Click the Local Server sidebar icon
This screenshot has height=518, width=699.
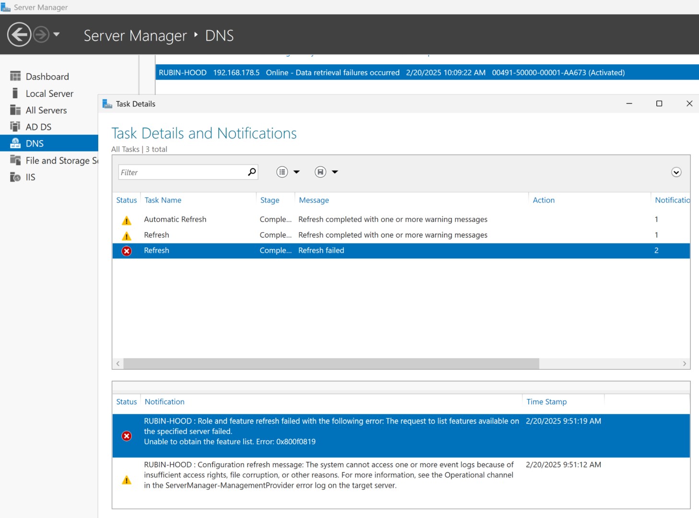coord(15,93)
